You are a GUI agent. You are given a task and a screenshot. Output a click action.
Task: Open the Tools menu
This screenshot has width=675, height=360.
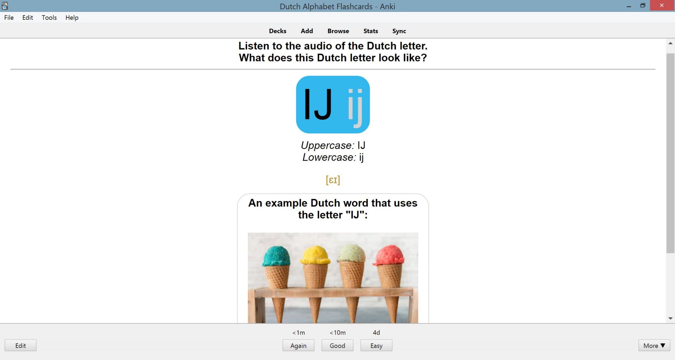click(x=49, y=17)
